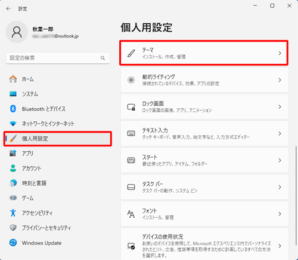Click the chevron on the テキスト入力 row

pos(280,133)
